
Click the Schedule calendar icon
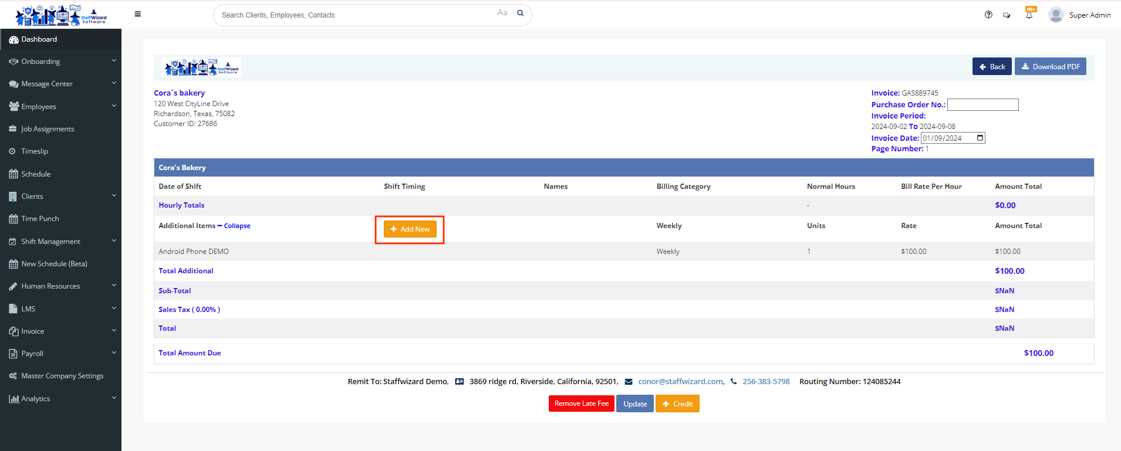point(13,174)
